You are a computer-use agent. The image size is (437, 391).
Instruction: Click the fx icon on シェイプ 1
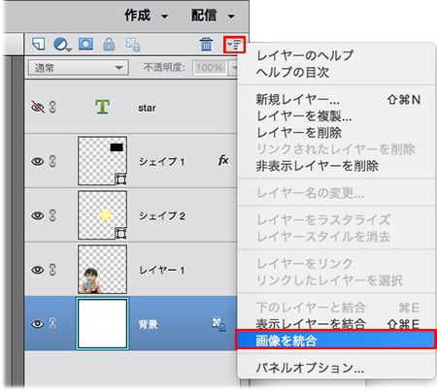point(223,160)
